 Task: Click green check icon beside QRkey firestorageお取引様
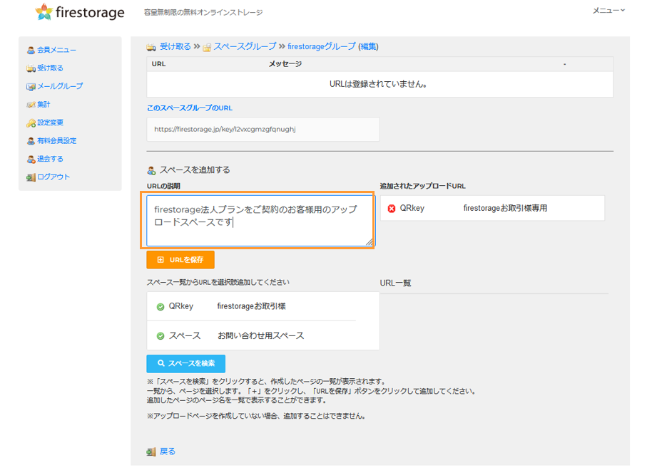(161, 307)
